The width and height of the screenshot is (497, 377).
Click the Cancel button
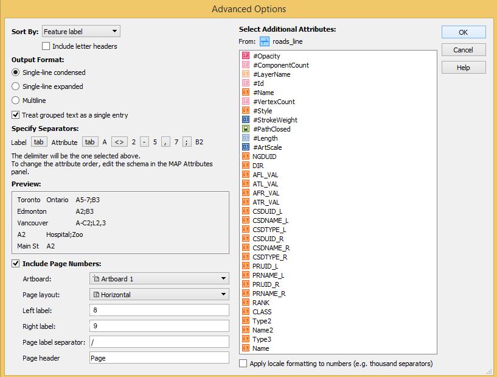tap(464, 50)
